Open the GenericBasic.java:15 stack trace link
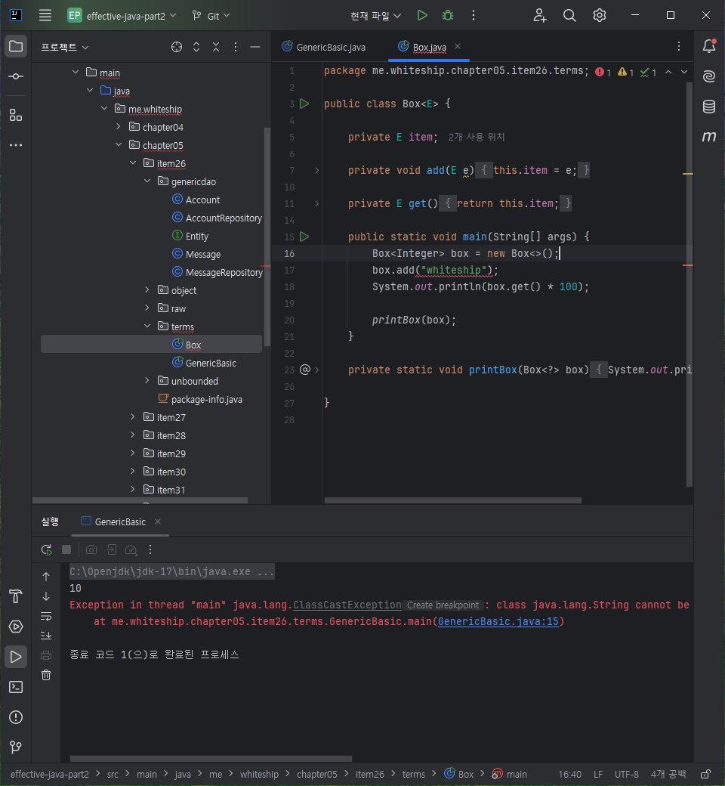 tap(498, 621)
